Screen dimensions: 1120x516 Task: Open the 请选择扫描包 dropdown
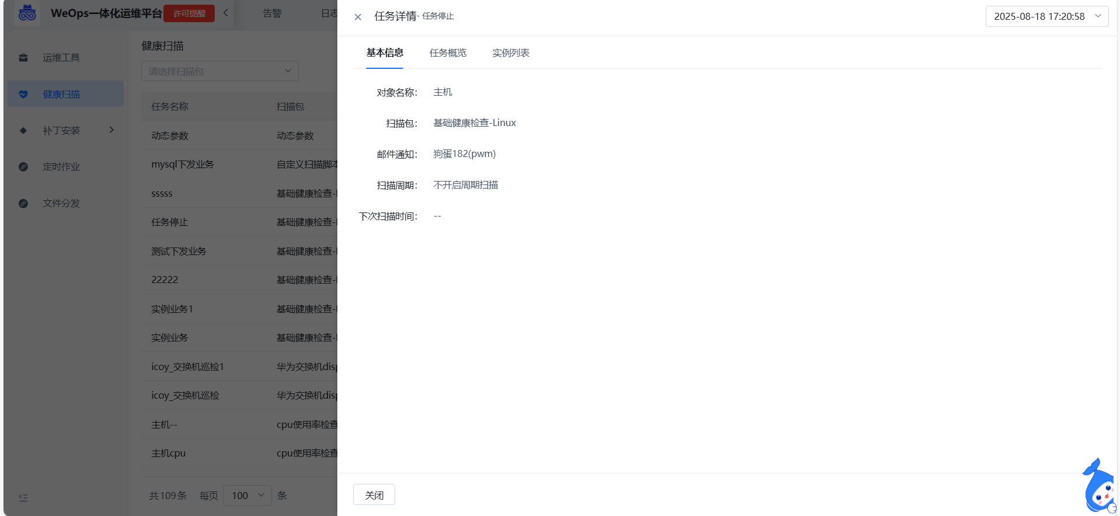coord(219,71)
